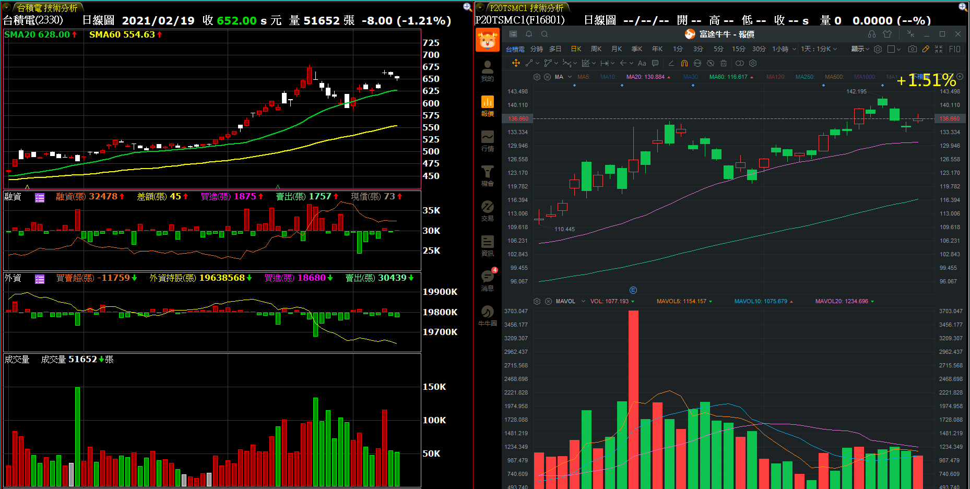Open MAVOL indicator settings gear
This screenshot has height=489, width=970.
tap(537, 301)
